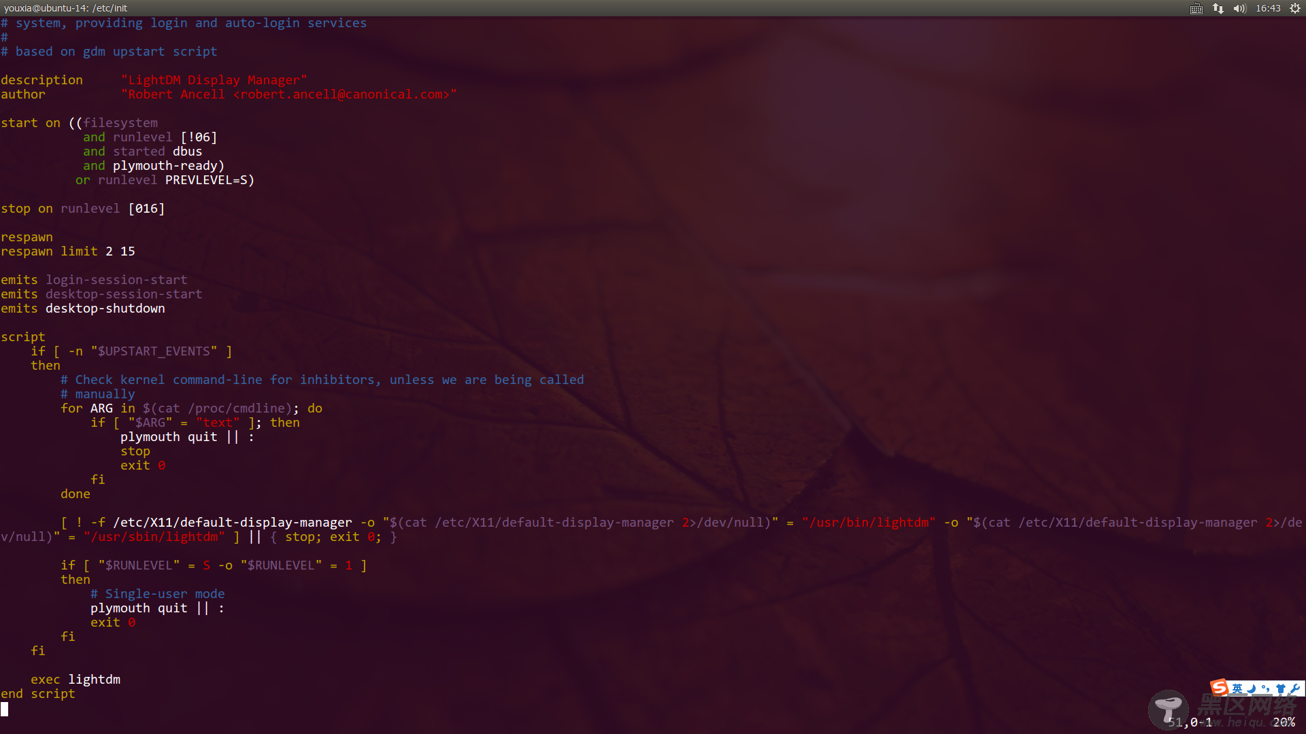Click the 'end script' line
Screen dimensions: 1306x734
coord(37,694)
